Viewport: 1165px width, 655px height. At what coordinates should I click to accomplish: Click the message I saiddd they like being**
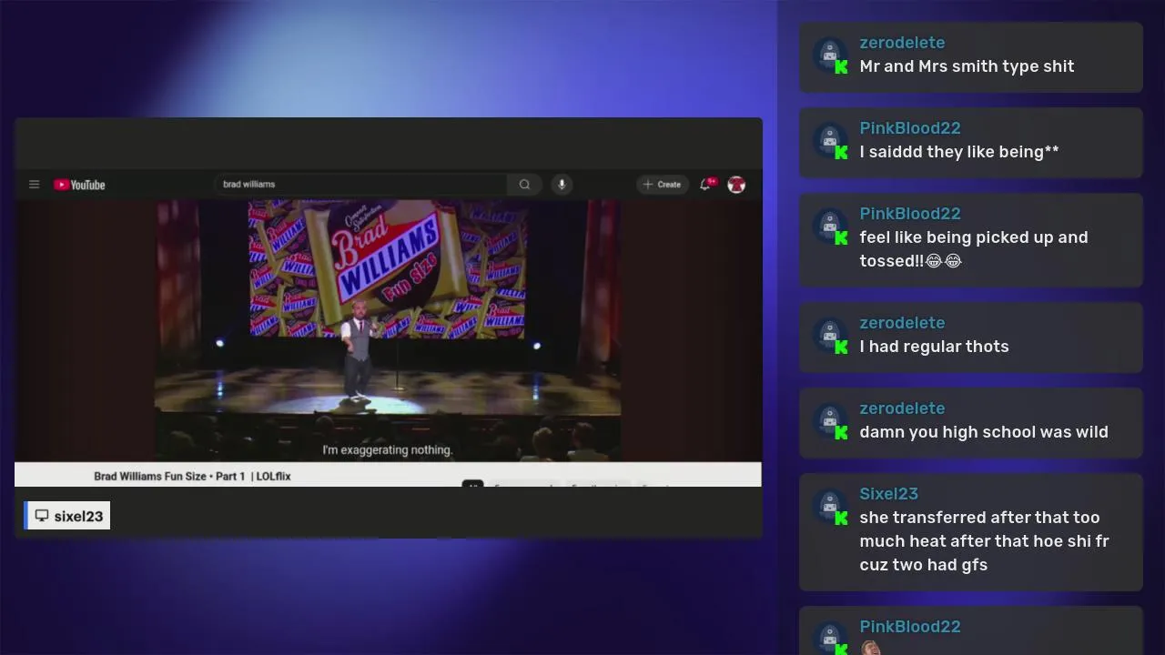click(959, 152)
